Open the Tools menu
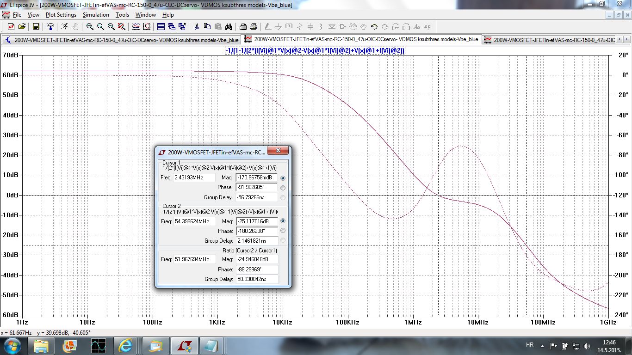Image resolution: width=632 pixels, height=355 pixels. click(x=122, y=15)
